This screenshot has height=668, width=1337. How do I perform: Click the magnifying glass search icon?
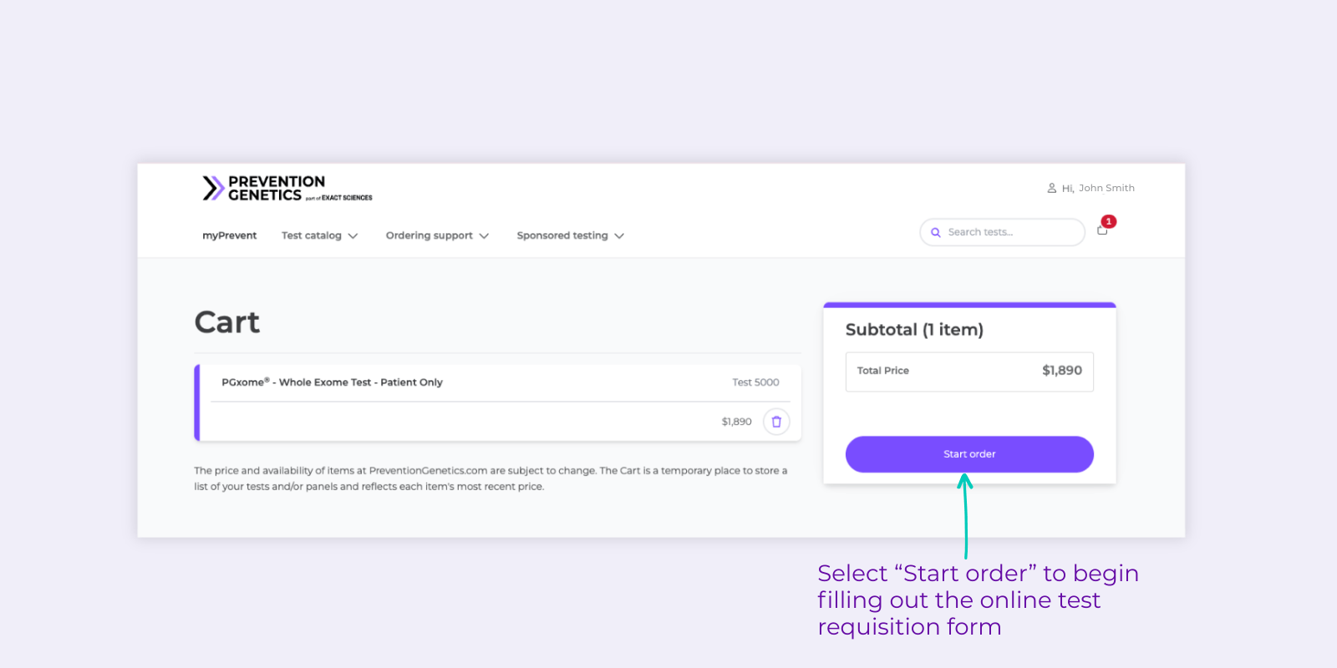[936, 233]
